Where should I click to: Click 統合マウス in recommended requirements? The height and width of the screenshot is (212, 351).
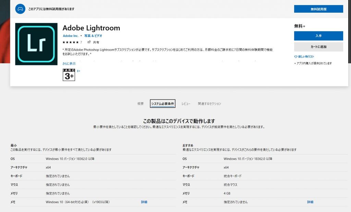pyautogui.click(x=230, y=185)
